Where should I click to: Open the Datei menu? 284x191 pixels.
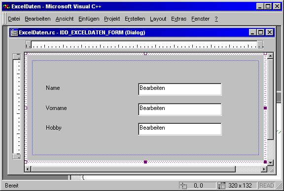(x=14, y=19)
